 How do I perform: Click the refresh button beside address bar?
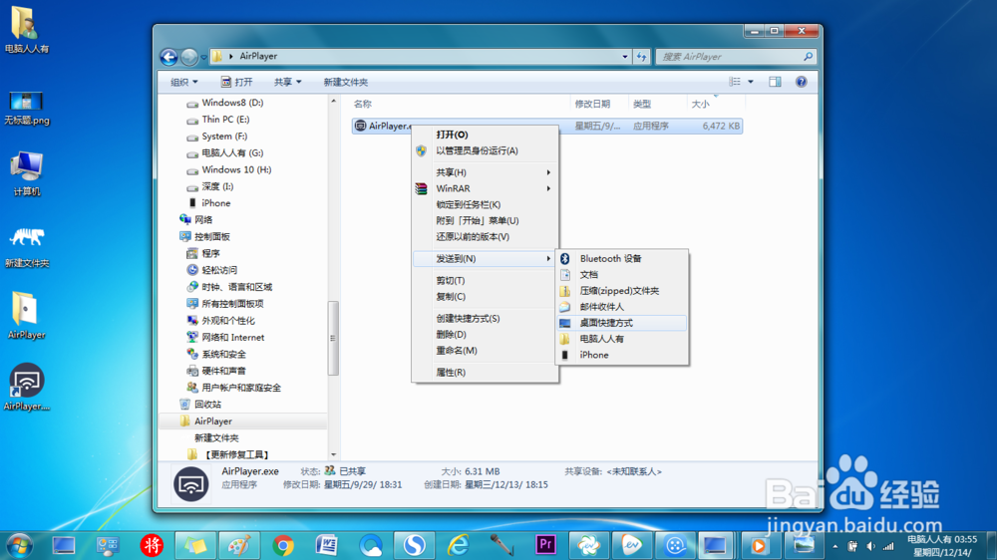(641, 57)
